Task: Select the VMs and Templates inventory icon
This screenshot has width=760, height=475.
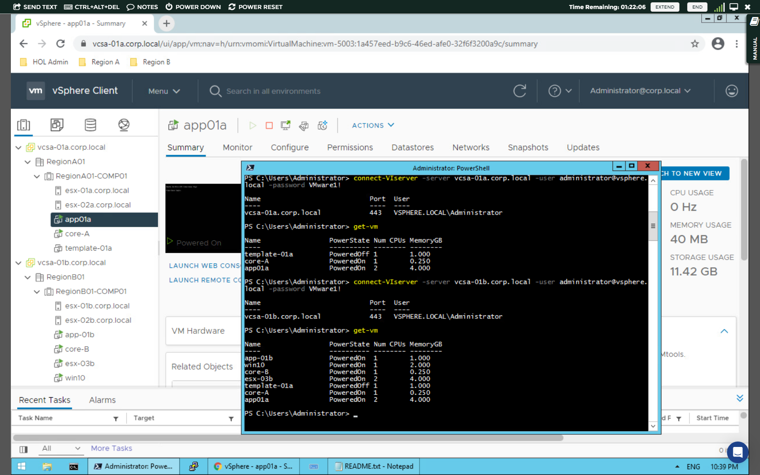Action: coord(57,124)
